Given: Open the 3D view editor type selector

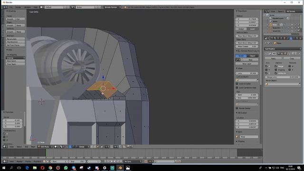Looking at the screenshot, I should [5, 147].
